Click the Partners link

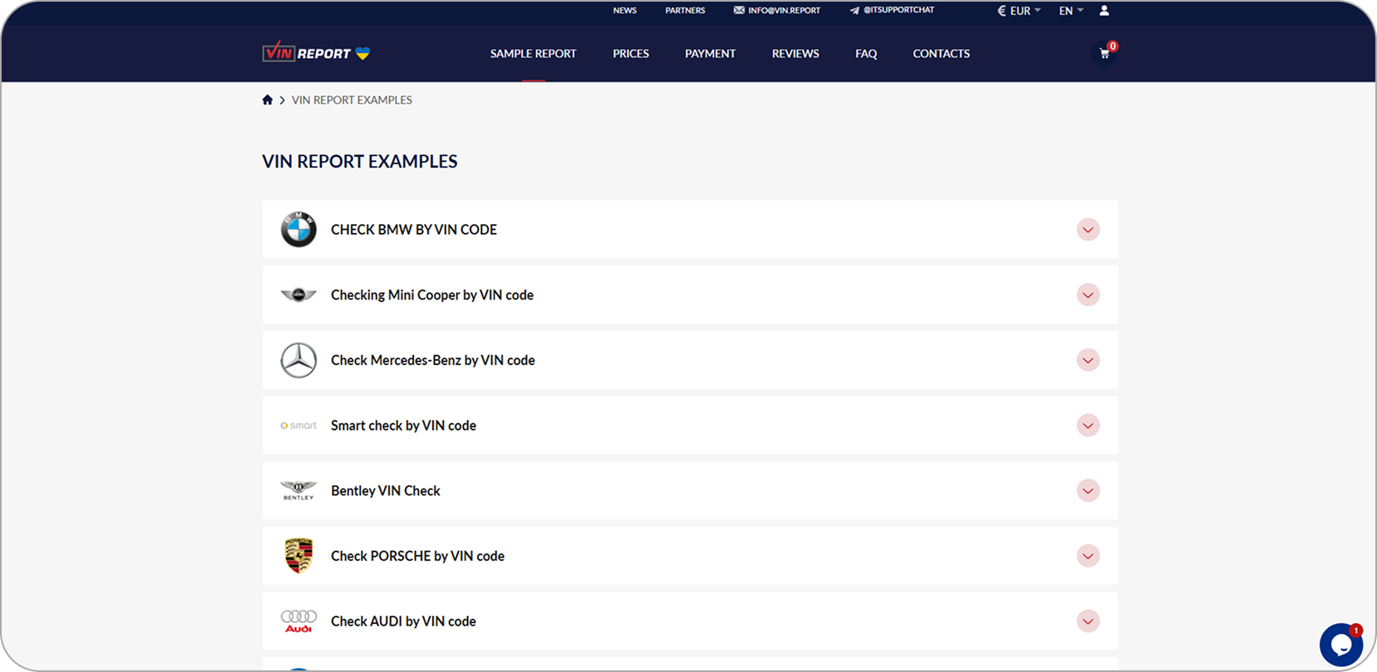[x=685, y=11]
